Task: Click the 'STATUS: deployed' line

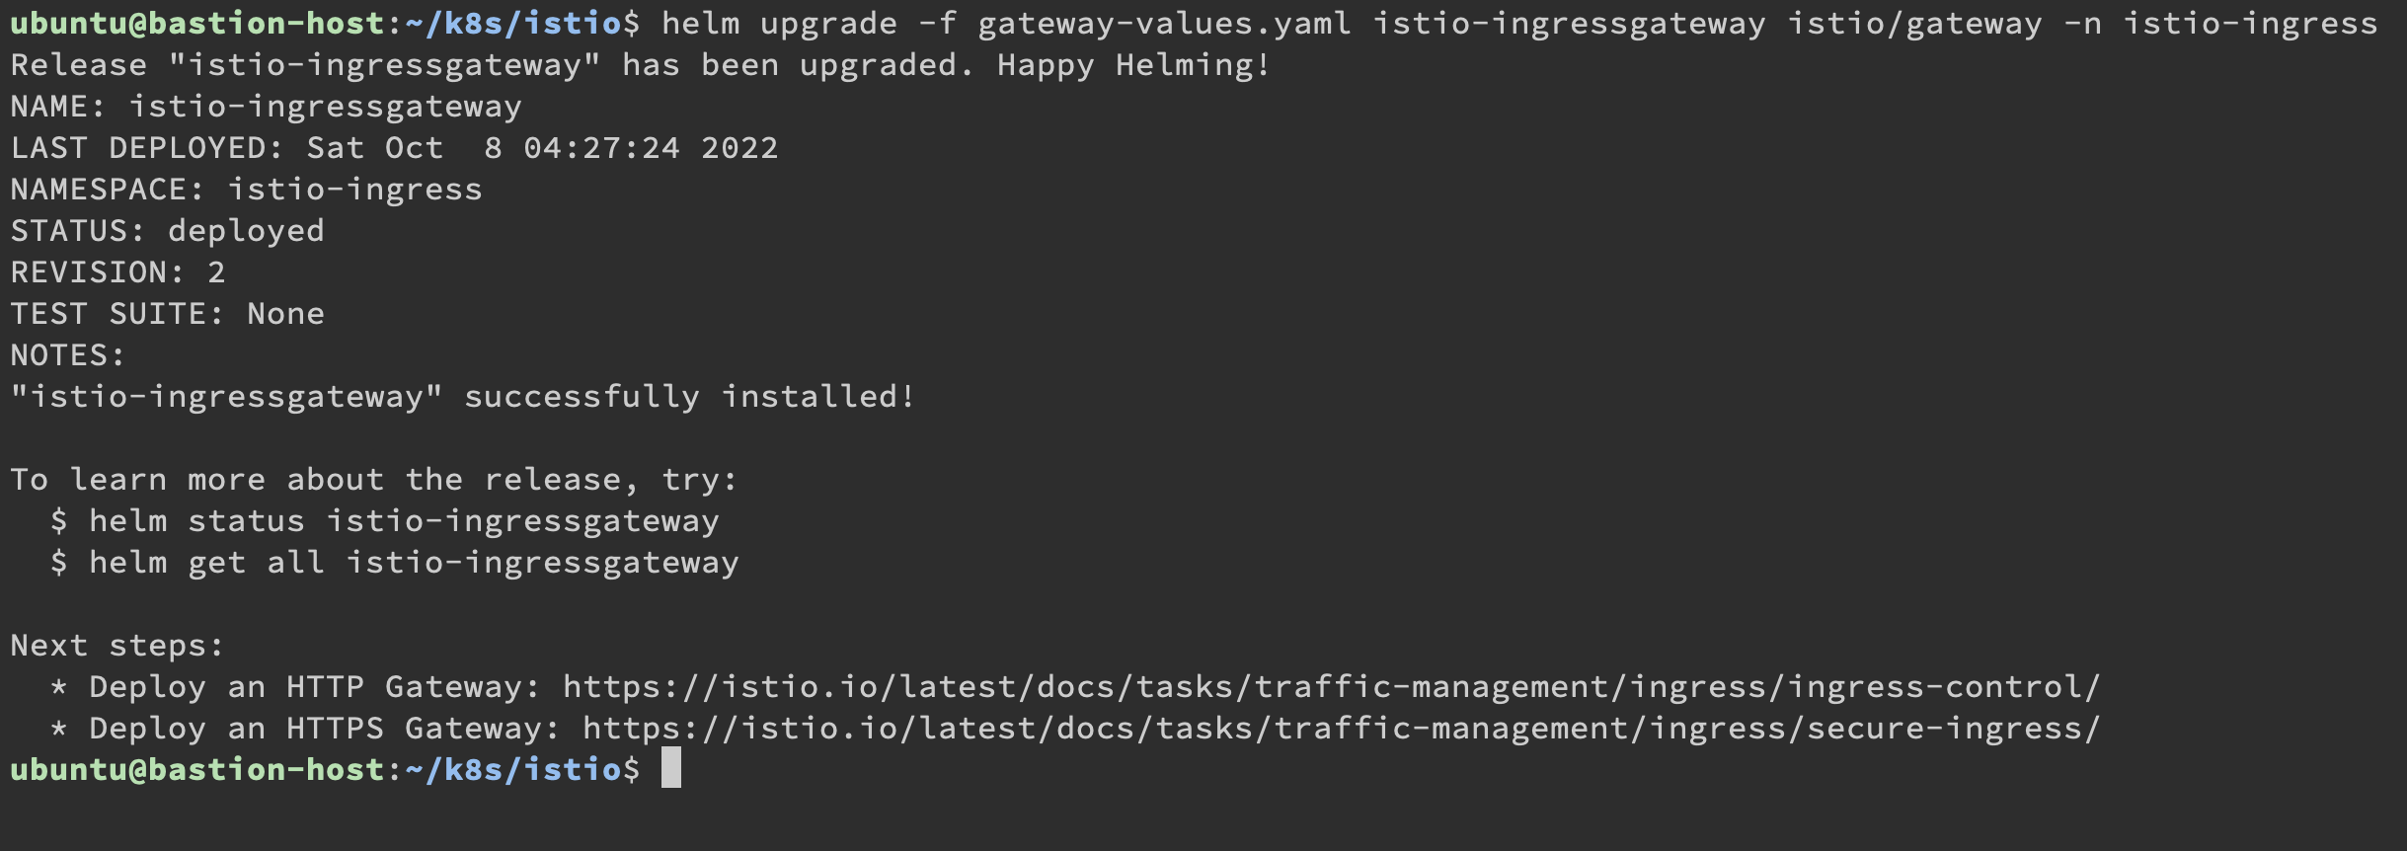Action: click(x=168, y=231)
